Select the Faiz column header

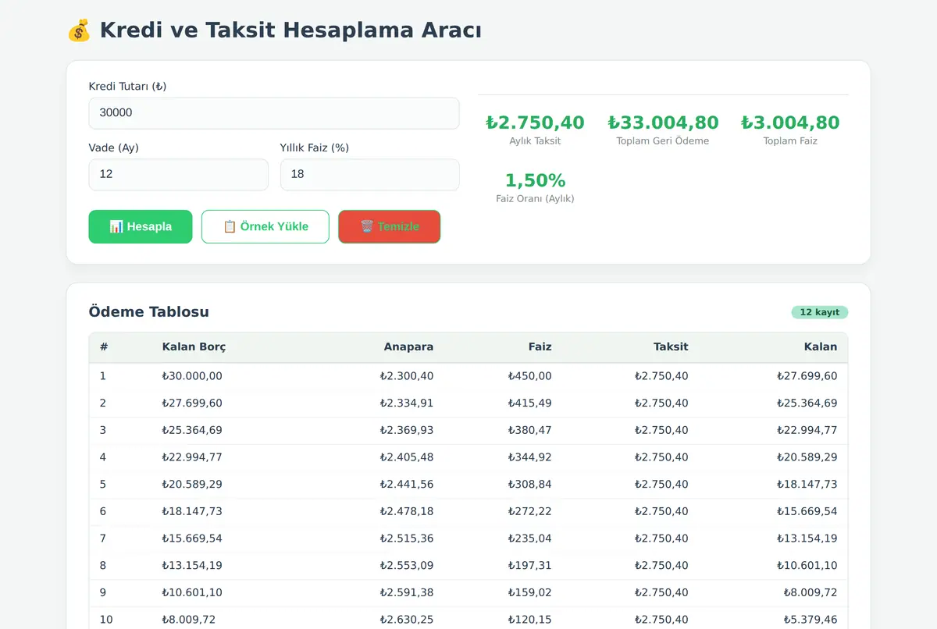point(540,347)
